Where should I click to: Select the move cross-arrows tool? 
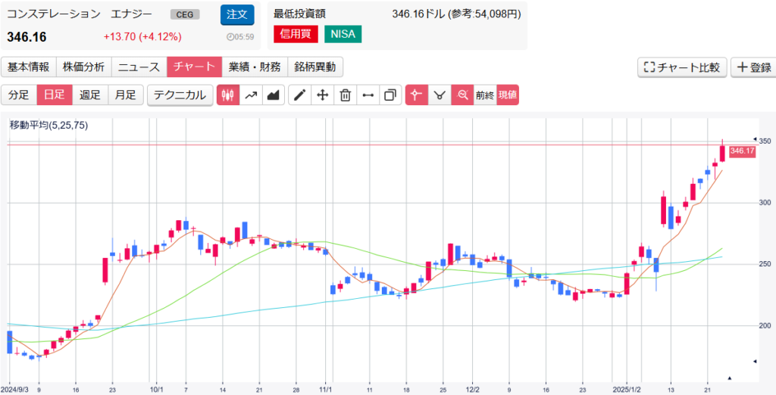point(322,95)
